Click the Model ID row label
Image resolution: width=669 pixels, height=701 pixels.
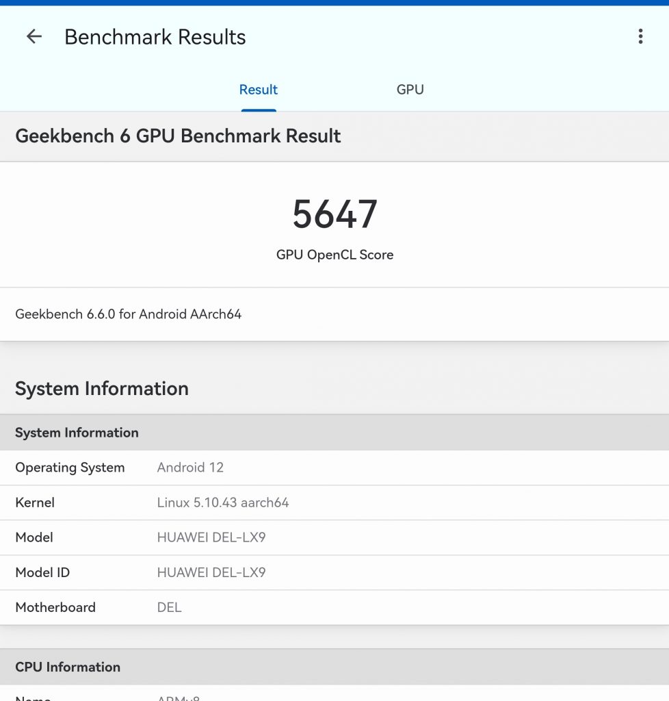click(42, 572)
